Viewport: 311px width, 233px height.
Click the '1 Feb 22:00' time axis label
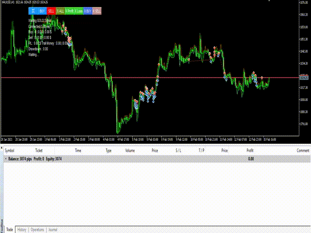click(65, 139)
